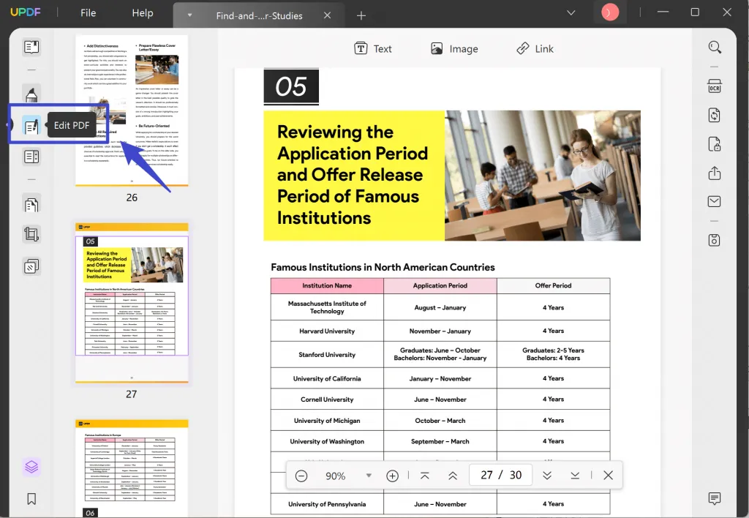Select the Link editing tool
The height and width of the screenshot is (518, 749).
(535, 49)
